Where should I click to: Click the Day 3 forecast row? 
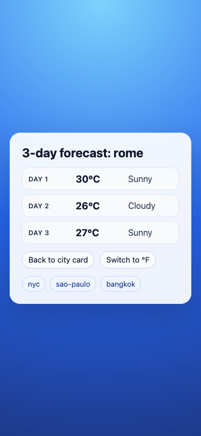pyautogui.click(x=101, y=232)
